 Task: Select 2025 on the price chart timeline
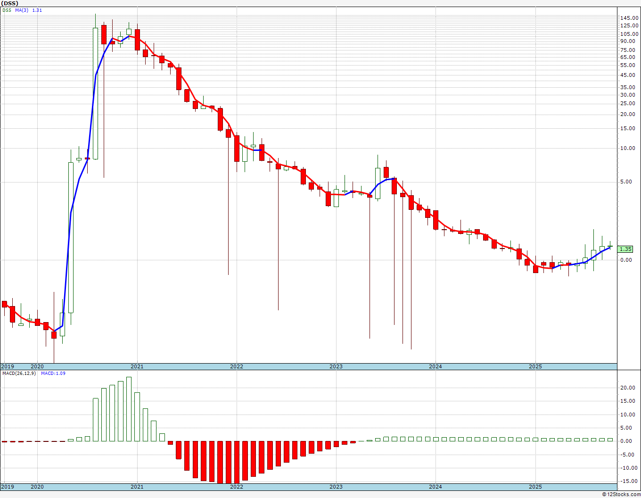(x=535, y=366)
